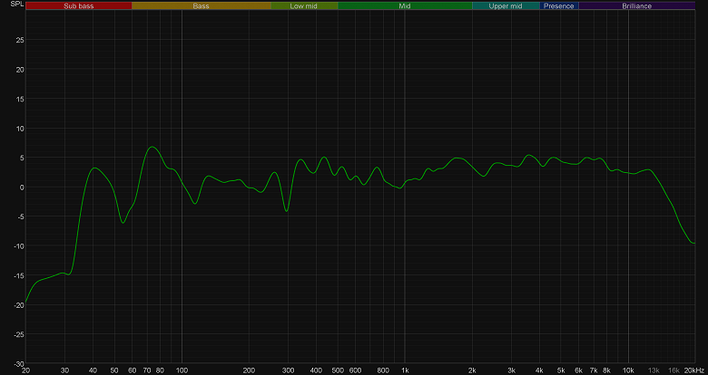Click the 13k frequency tick label

(654, 370)
